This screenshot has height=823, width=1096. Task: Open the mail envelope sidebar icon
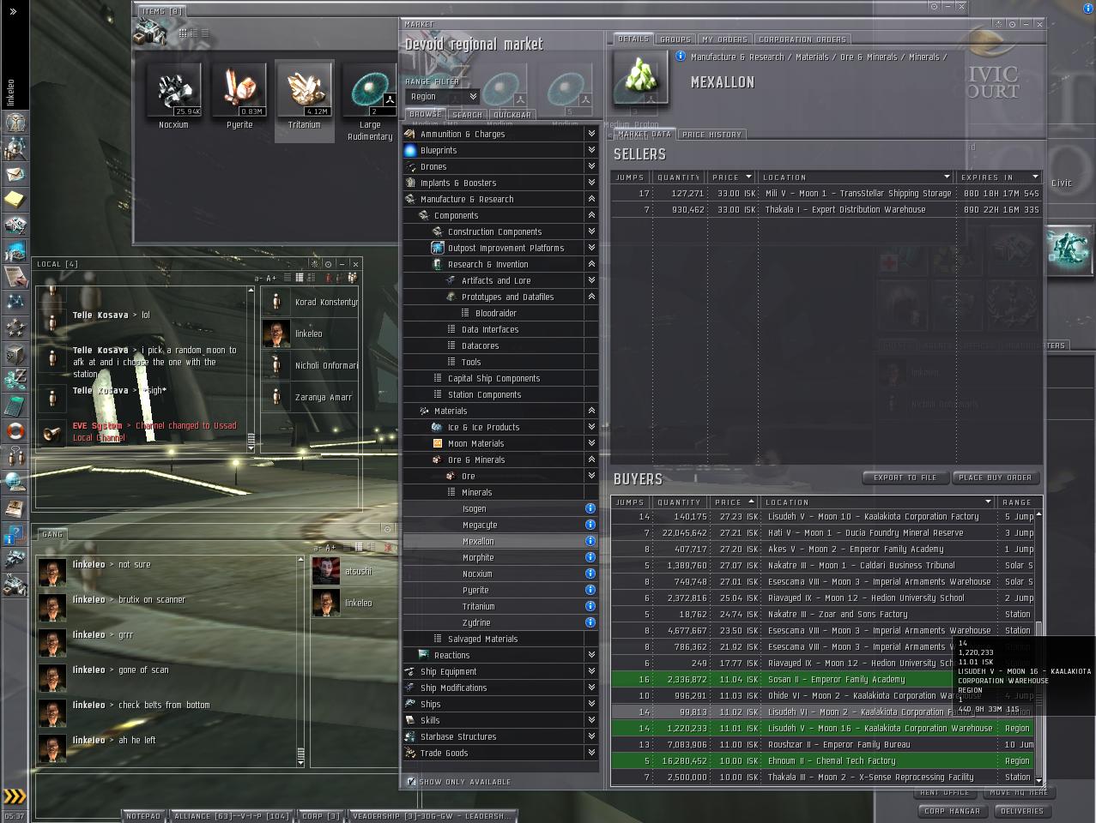[15, 174]
